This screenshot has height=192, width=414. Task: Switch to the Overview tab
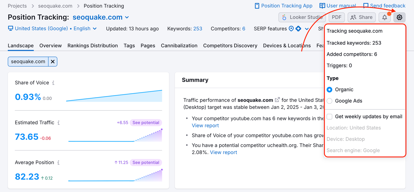pos(50,46)
